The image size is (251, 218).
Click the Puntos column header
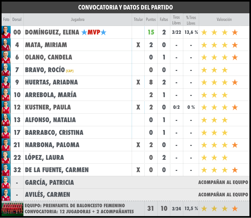[151, 20]
